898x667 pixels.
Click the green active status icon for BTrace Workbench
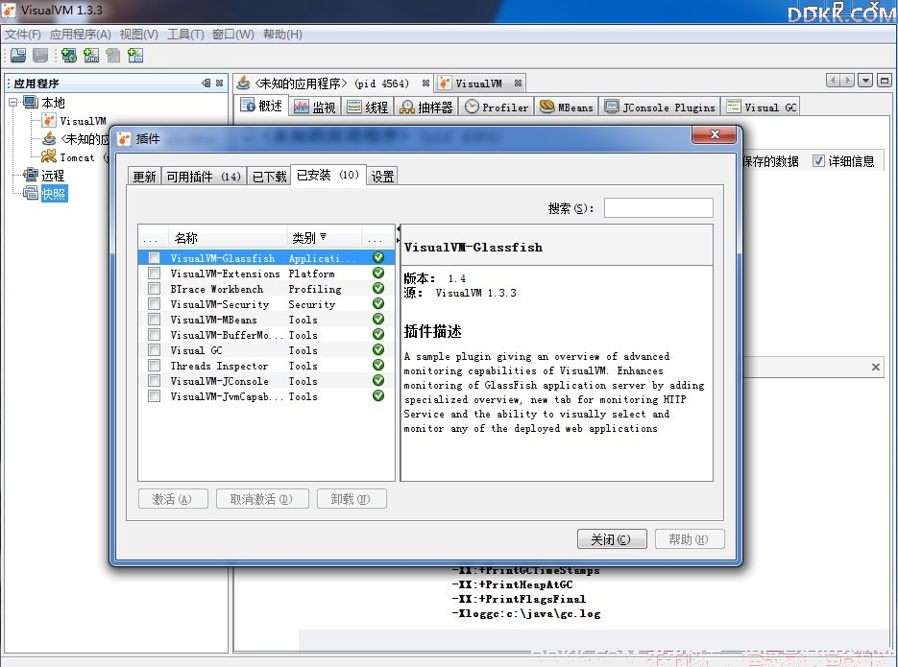378,288
